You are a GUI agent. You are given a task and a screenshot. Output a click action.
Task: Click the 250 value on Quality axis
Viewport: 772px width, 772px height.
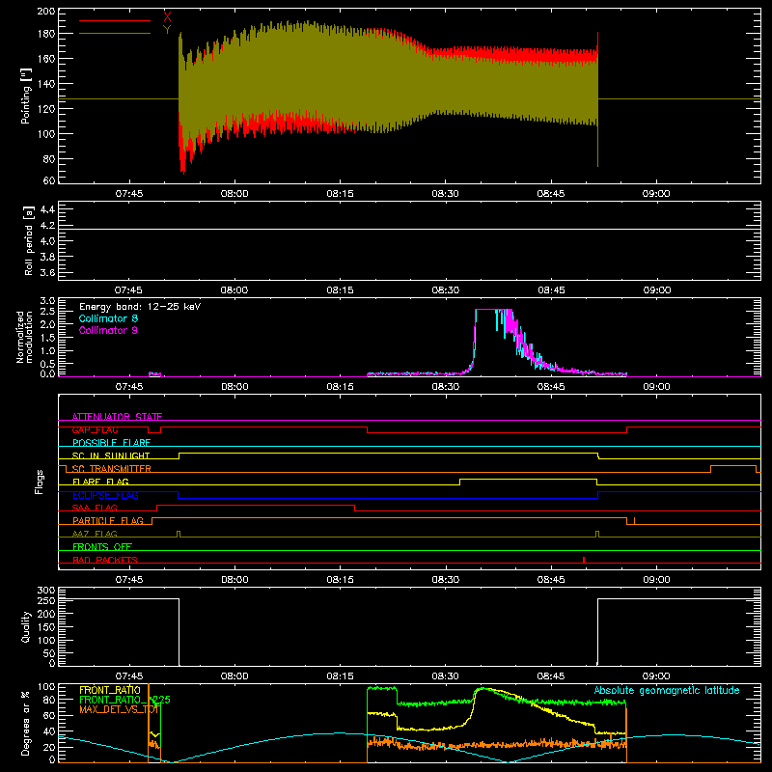click(45, 600)
